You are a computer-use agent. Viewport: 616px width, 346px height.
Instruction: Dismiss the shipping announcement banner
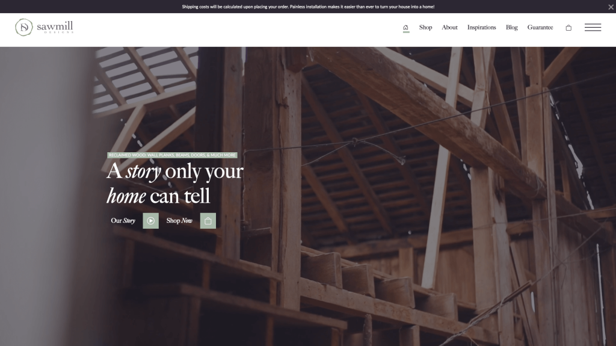pos(611,7)
